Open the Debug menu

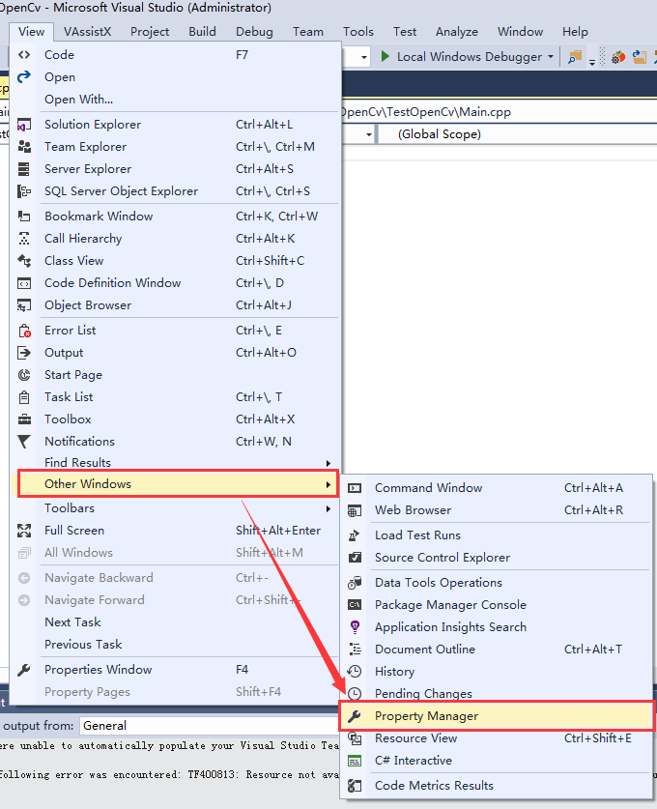[254, 32]
